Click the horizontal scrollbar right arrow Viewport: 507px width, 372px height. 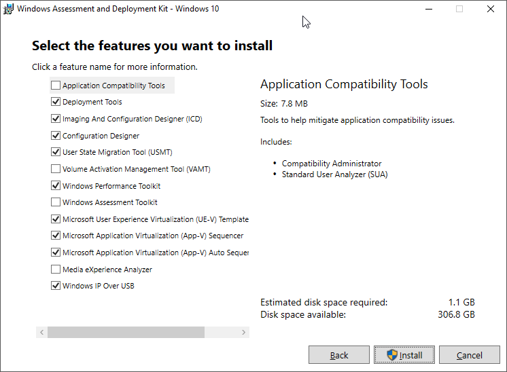pyautogui.click(x=244, y=333)
